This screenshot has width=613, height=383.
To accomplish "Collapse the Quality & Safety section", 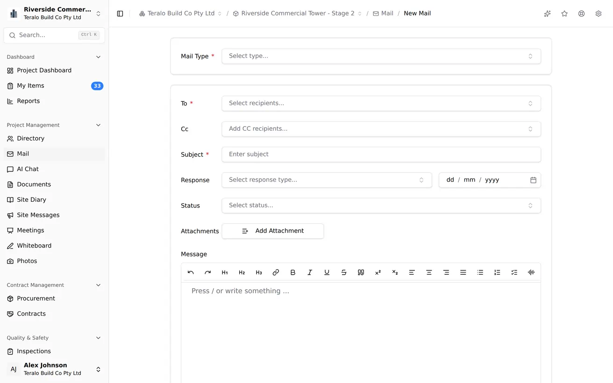I will click(98, 338).
